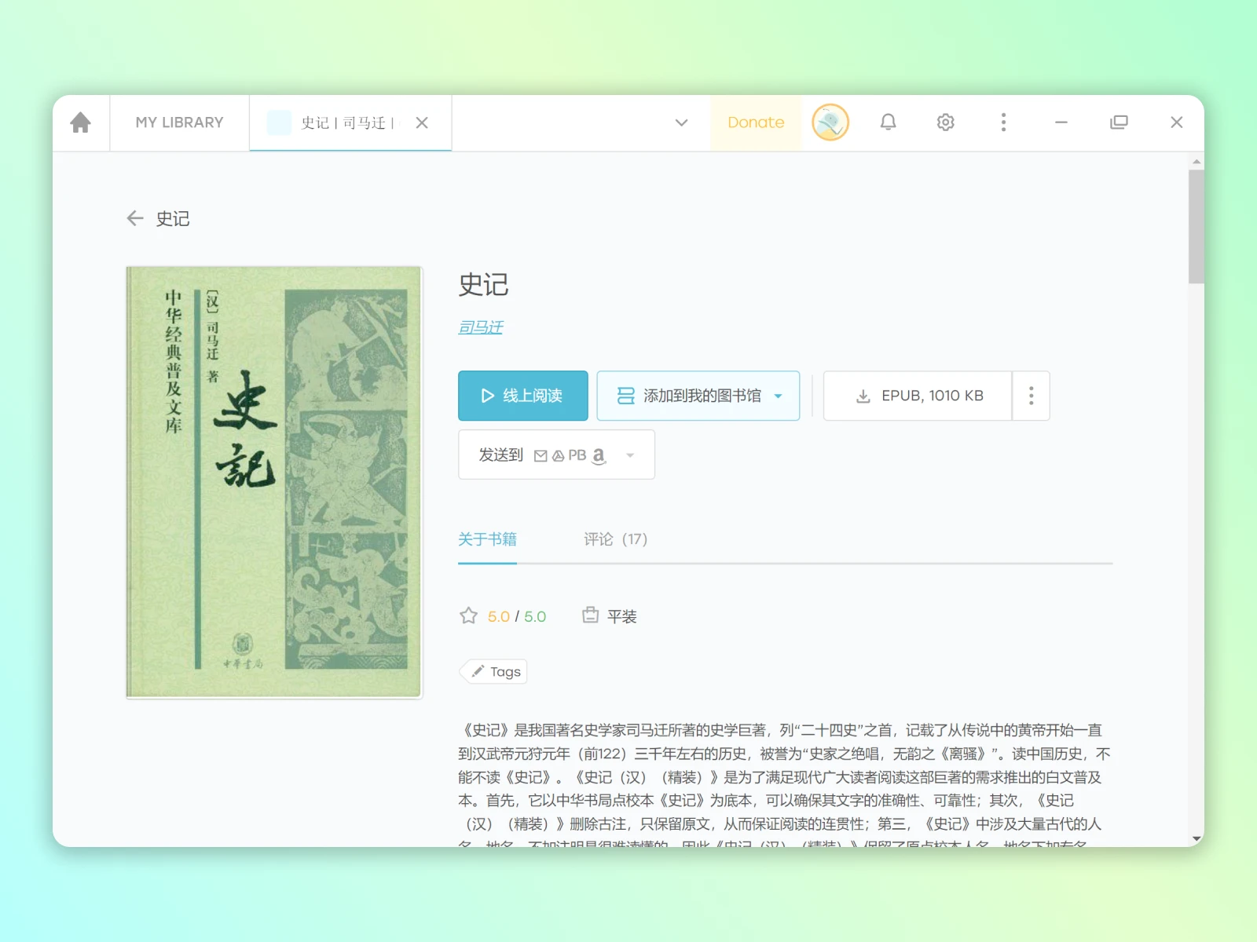
Task: Open the user profile avatar
Action: click(830, 122)
